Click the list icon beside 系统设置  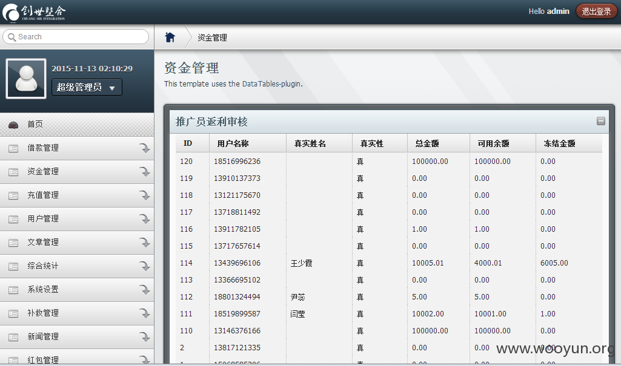13,290
